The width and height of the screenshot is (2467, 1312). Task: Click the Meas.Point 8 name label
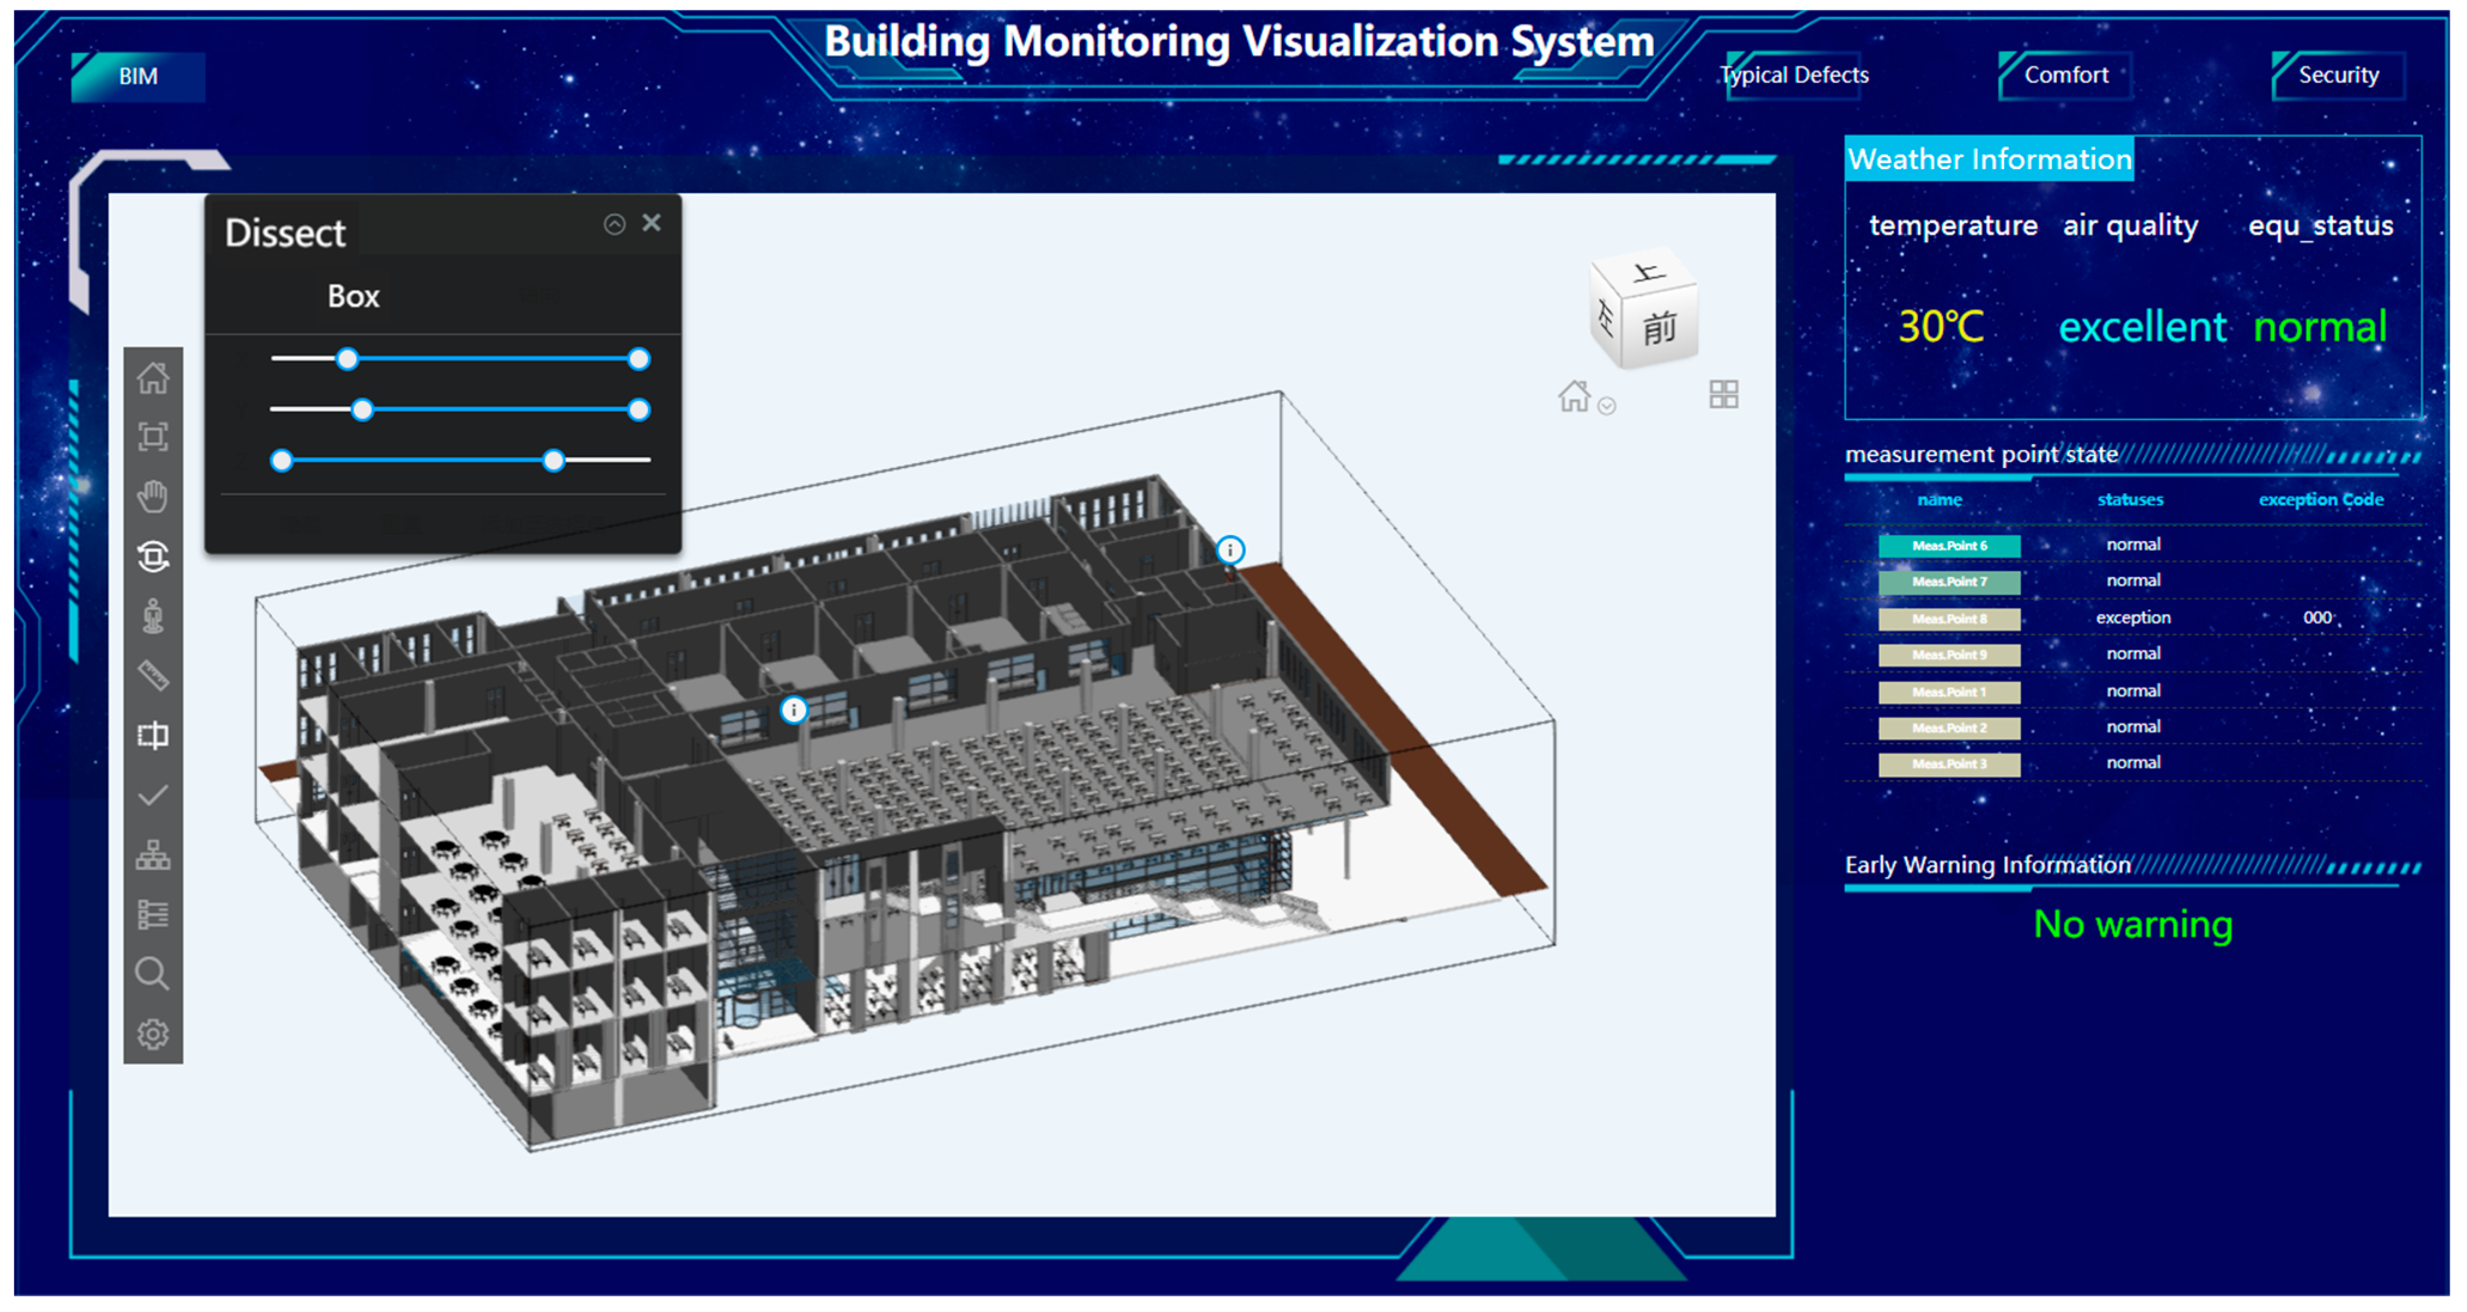[1949, 619]
